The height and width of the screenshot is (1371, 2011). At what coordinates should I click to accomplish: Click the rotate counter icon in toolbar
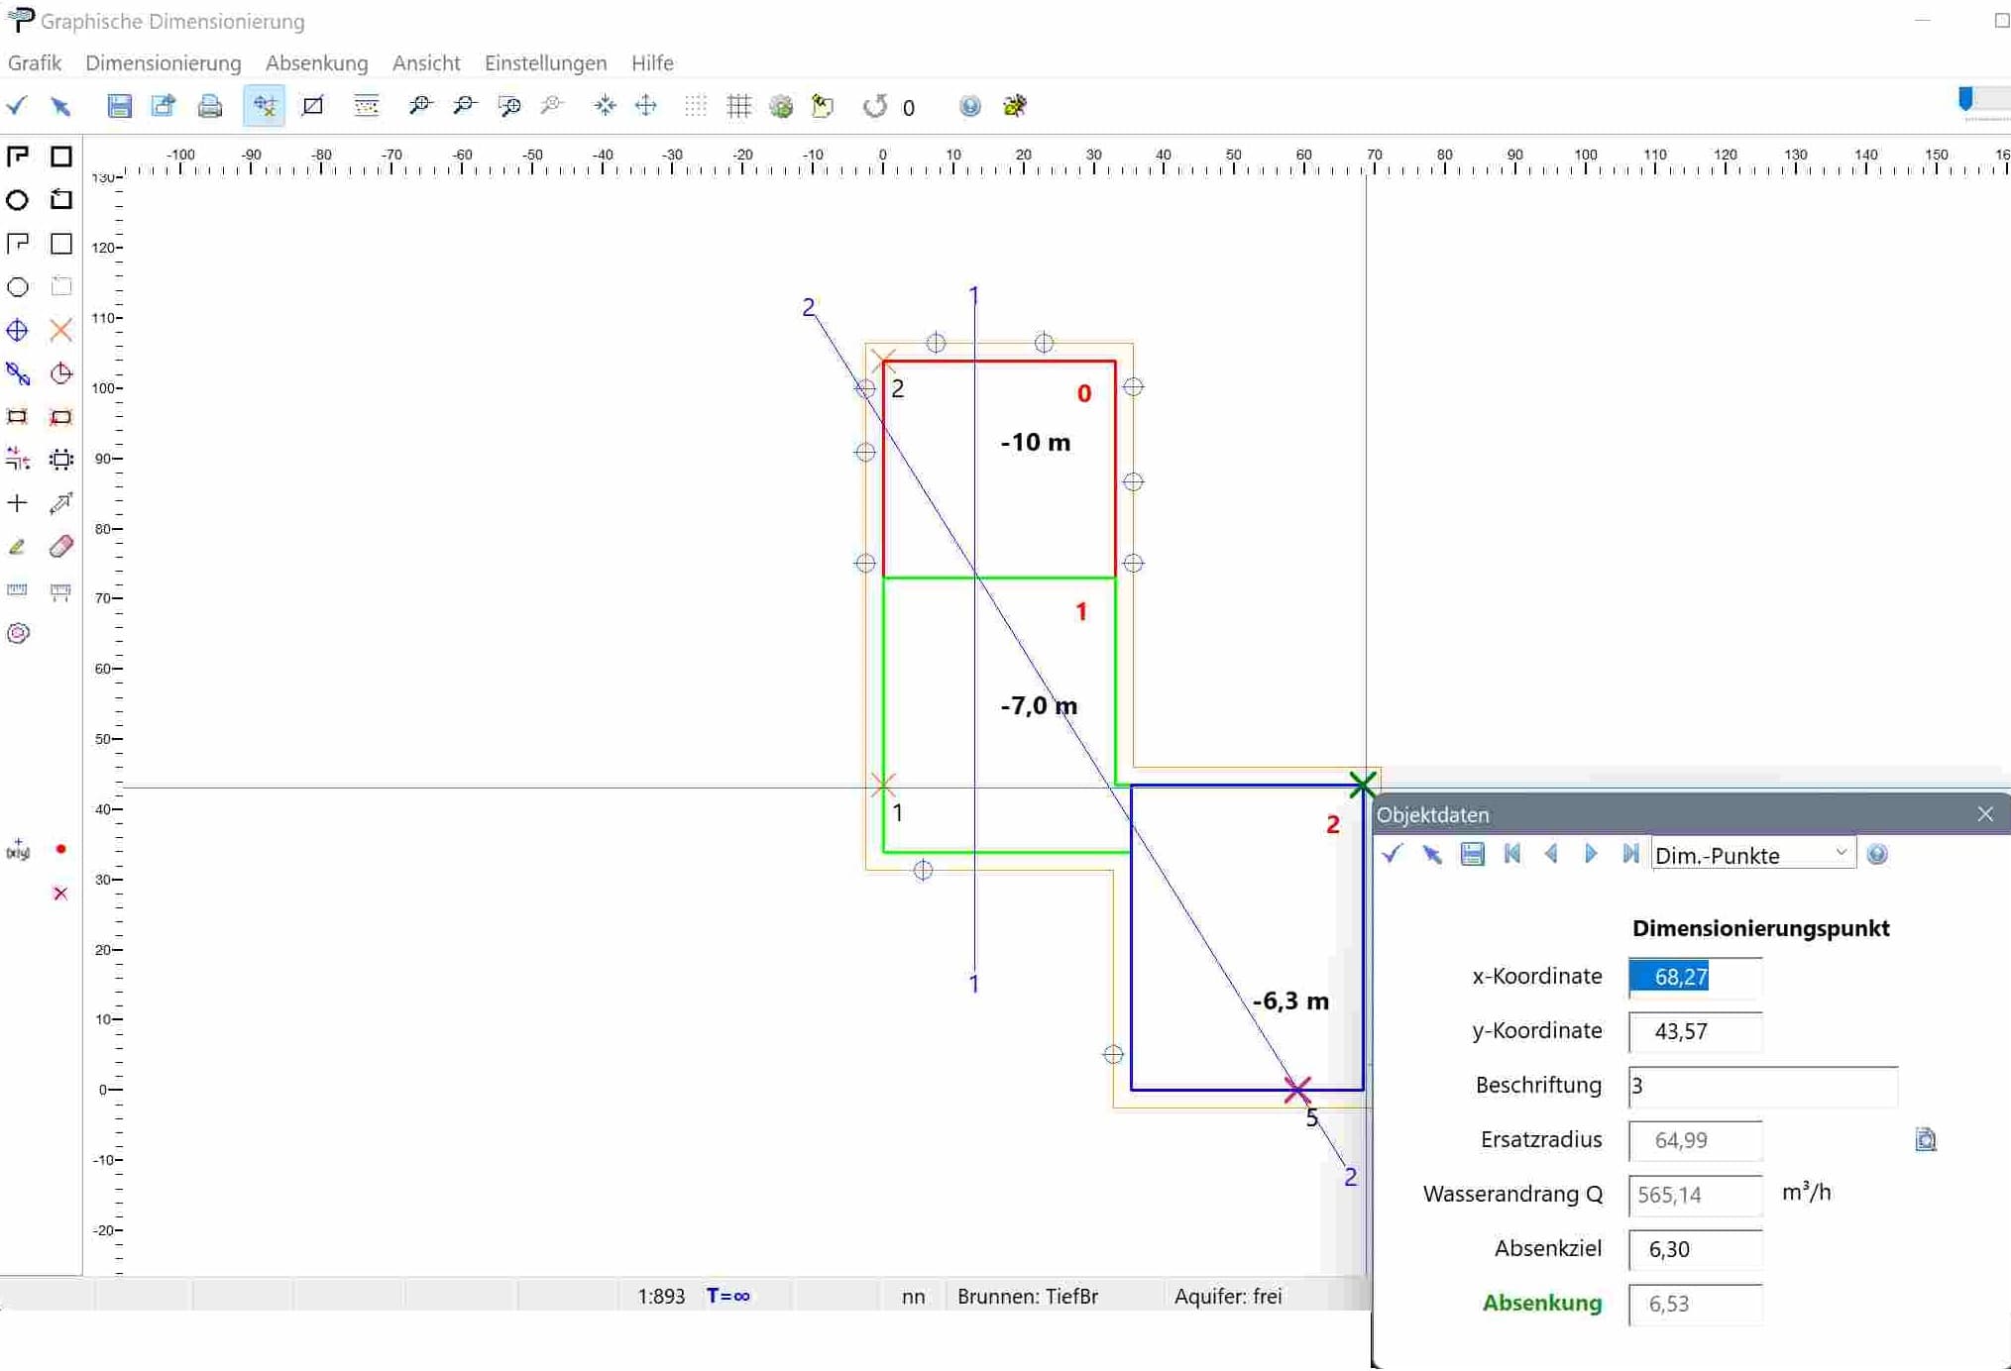coord(874,106)
